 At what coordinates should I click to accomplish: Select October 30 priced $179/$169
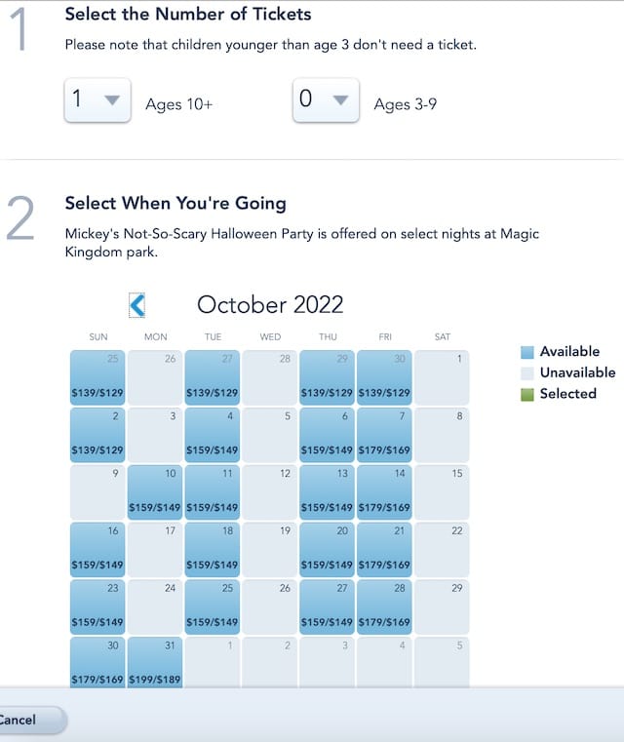pyautogui.click(x=97, y=662)
